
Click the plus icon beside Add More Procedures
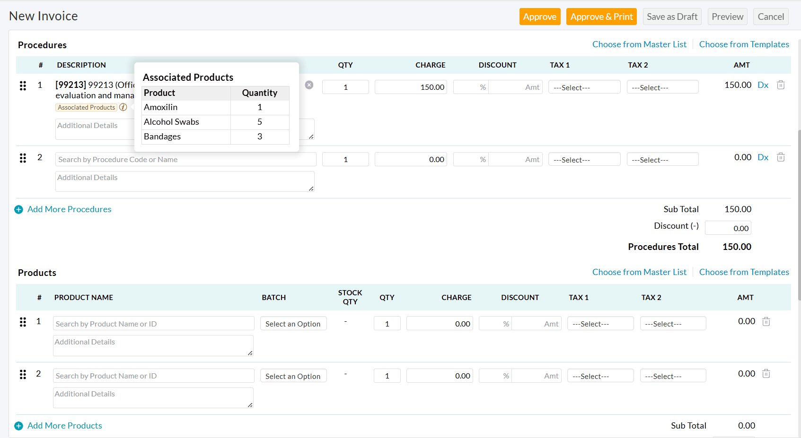pyautogui.click(x=18, y=209)
